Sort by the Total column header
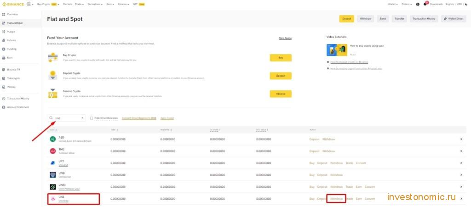Viewport: 471px width, 207px height. tap(114, 130)
